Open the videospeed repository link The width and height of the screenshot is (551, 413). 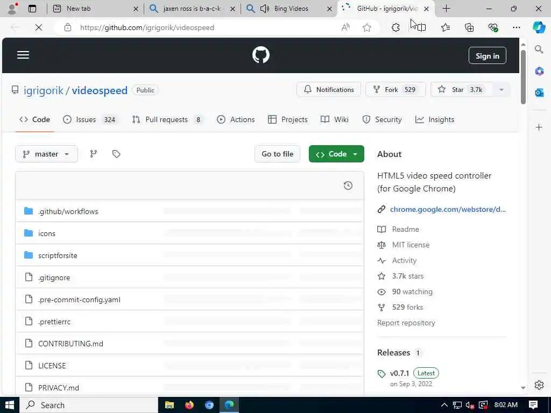click(100, 90)
